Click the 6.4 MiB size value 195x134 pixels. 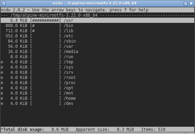pos(19,20)
